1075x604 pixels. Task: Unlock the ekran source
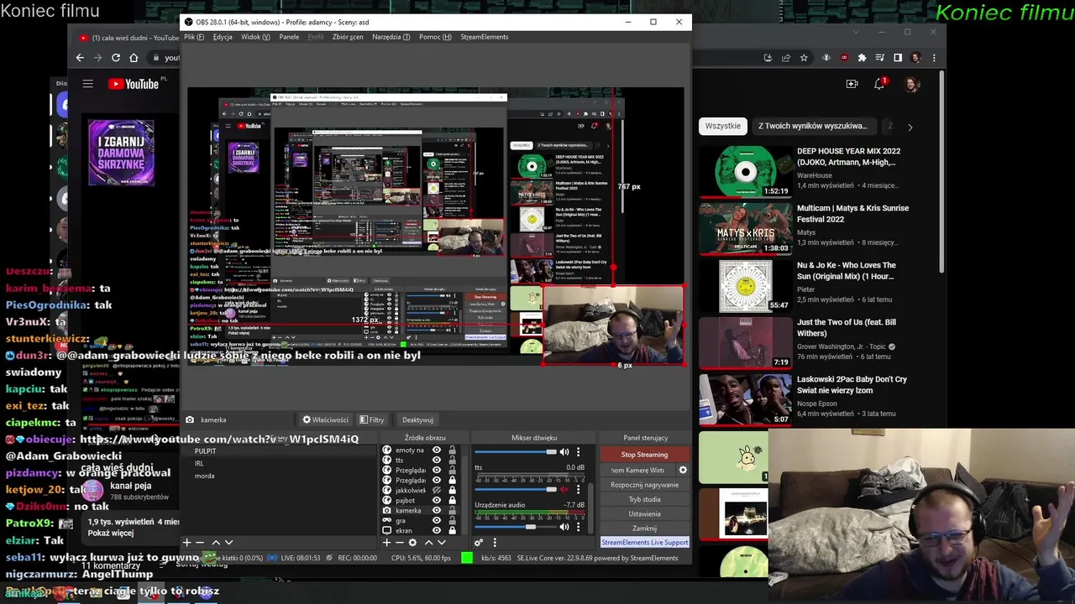(452, 531)
